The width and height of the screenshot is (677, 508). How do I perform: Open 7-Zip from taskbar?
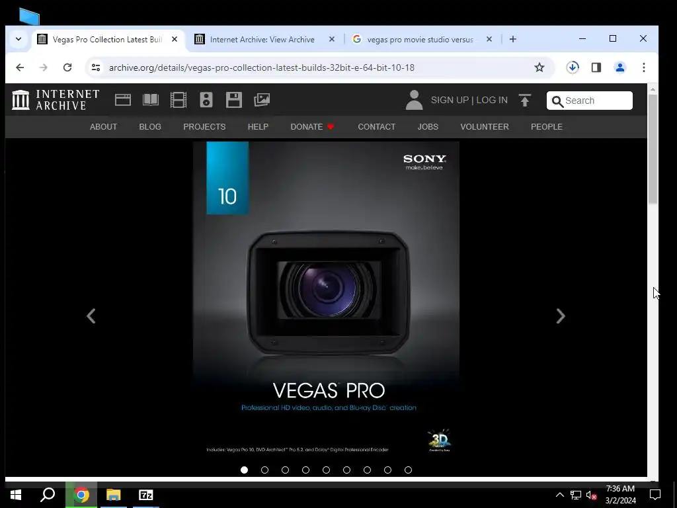(x=146, y=495)
